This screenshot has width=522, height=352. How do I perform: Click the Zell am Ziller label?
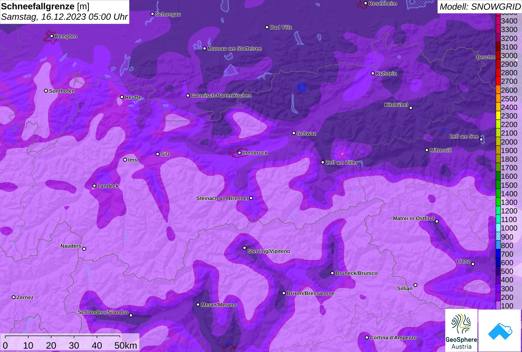[342, 162]
